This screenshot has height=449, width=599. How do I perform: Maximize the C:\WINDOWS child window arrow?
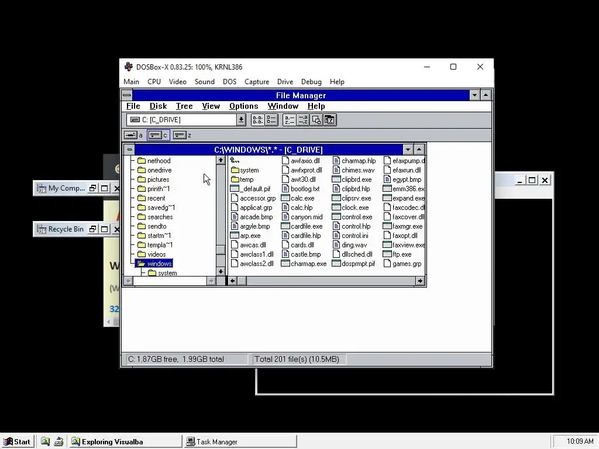419,150
